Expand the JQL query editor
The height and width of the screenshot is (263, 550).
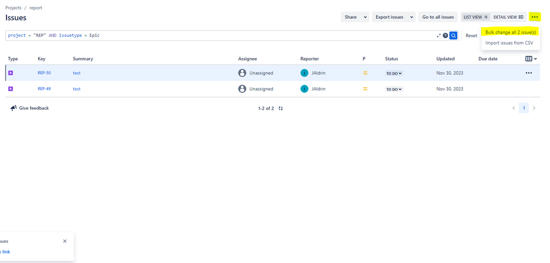coord(439,35)
